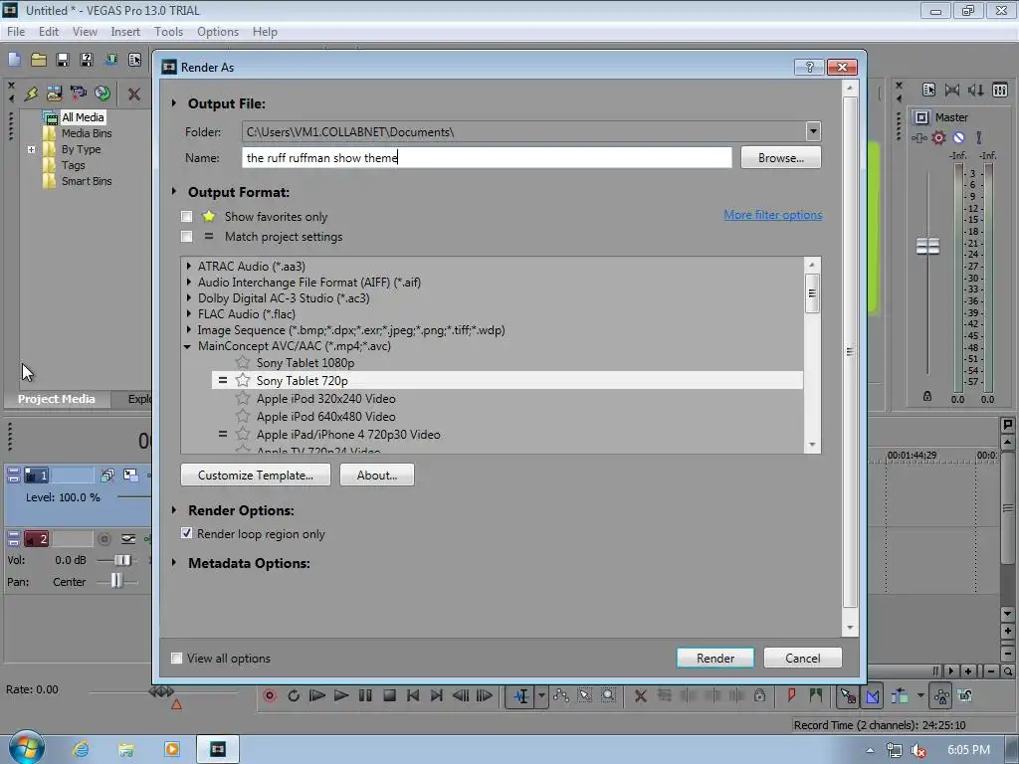
Task: Click Customize Template... button
Action: (x=256, y=475)
